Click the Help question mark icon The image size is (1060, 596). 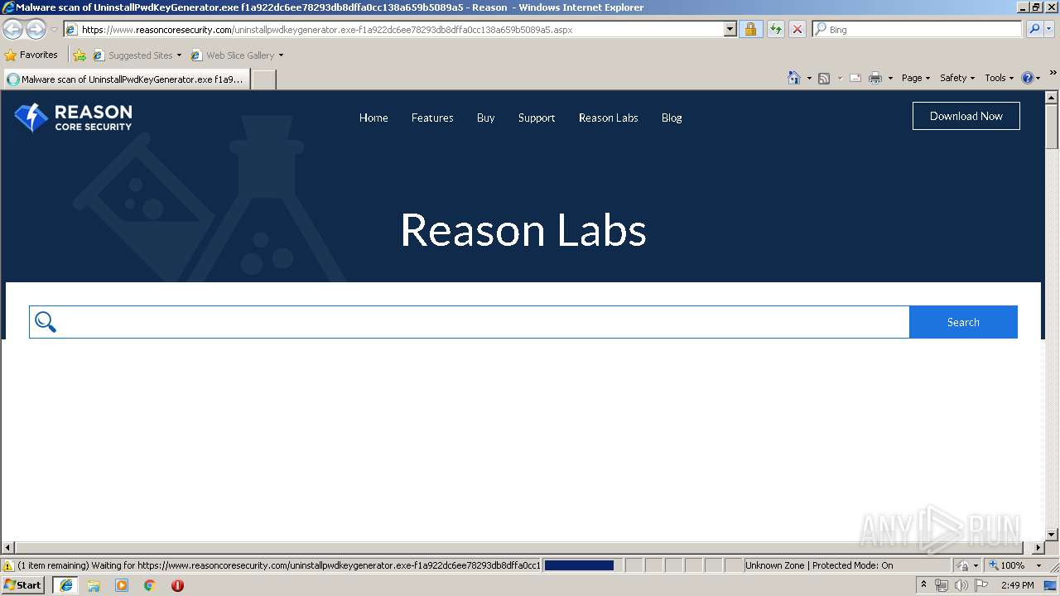[x=1028, y=78]
